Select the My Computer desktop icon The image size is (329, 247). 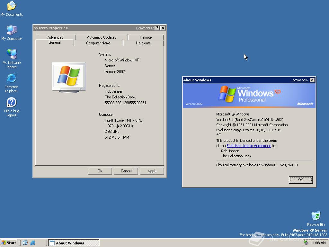(12, 33)
